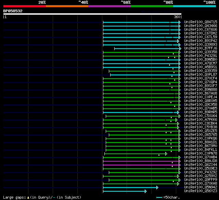219x200 pixels.
Task: Select hit label UniRef100_Q70AB4
Action: (x=201, y=157)
